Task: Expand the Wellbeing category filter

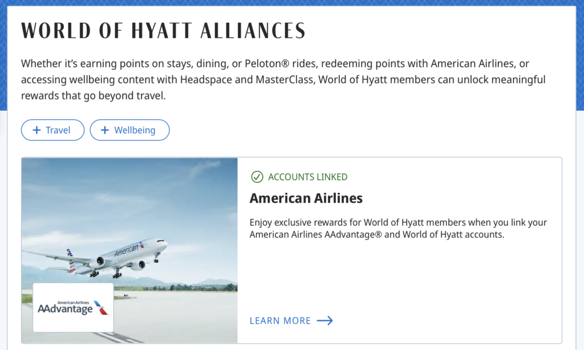Action: point(130,130)
